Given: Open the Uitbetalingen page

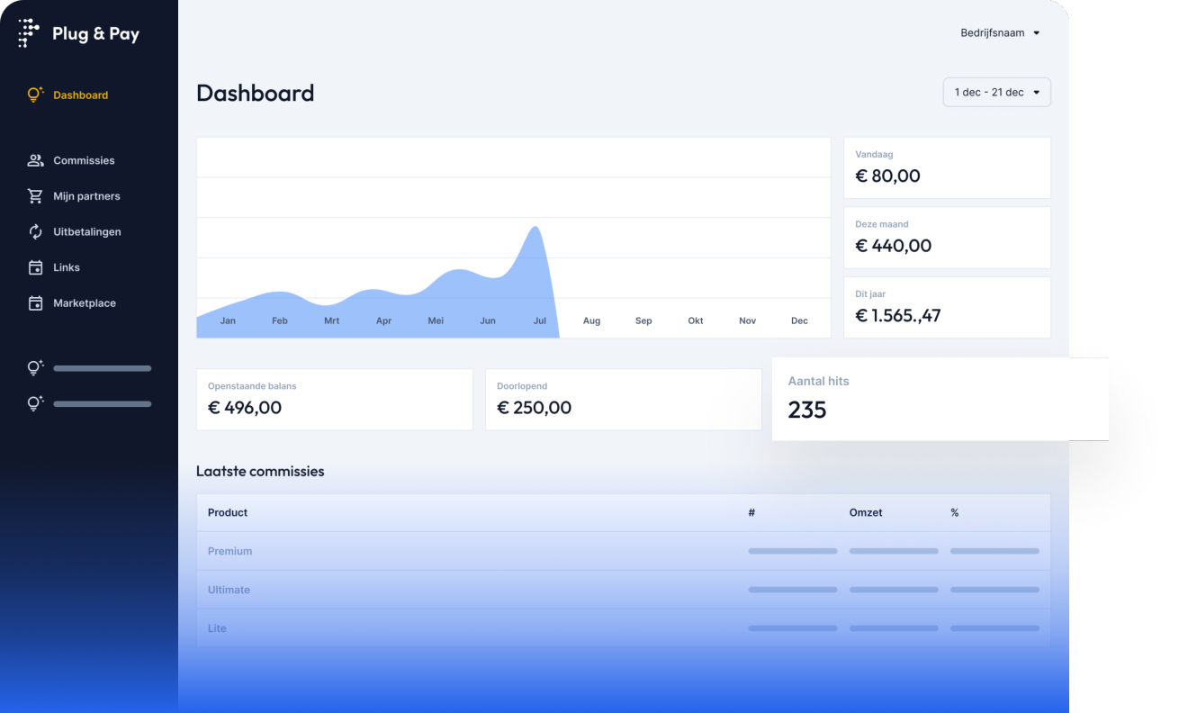Looking at the screenshot, I should [86, 231].
